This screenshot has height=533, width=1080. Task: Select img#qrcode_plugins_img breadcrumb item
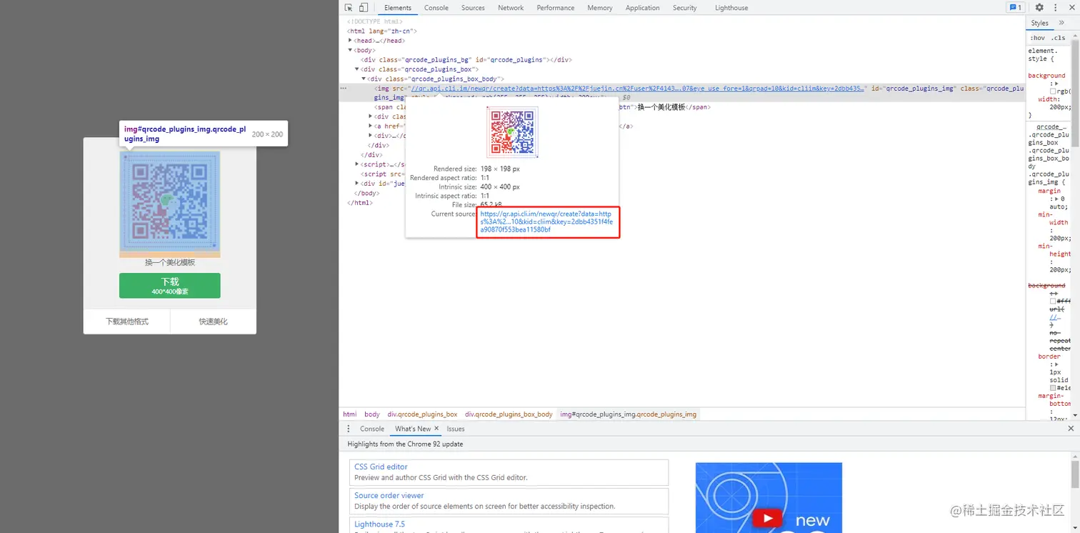click(x=628, y=414)
